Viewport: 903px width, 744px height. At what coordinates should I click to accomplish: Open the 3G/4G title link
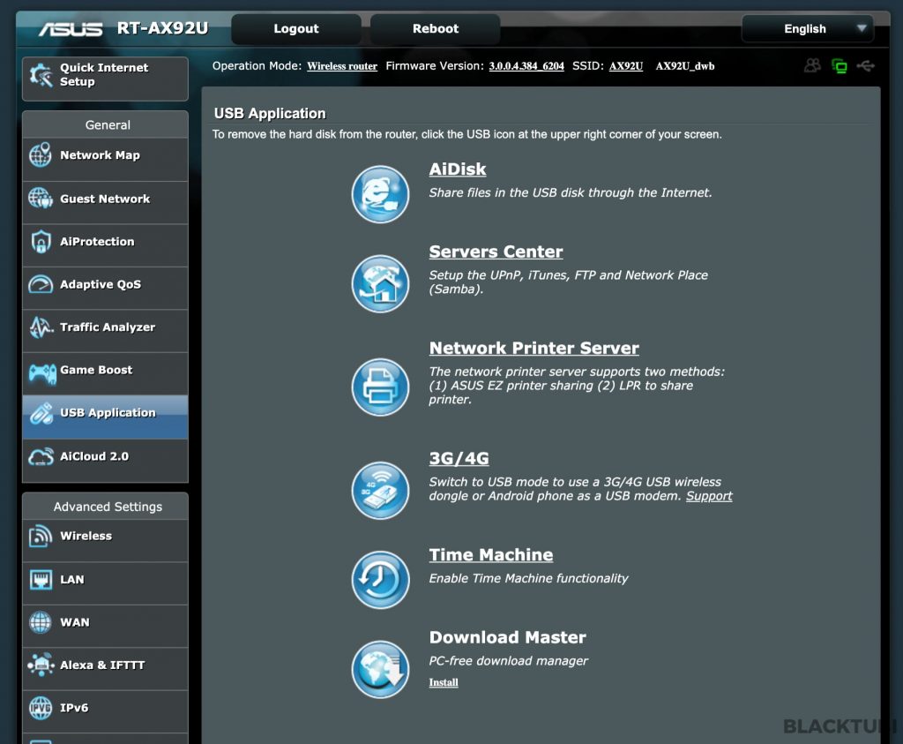tap(459, 459)
